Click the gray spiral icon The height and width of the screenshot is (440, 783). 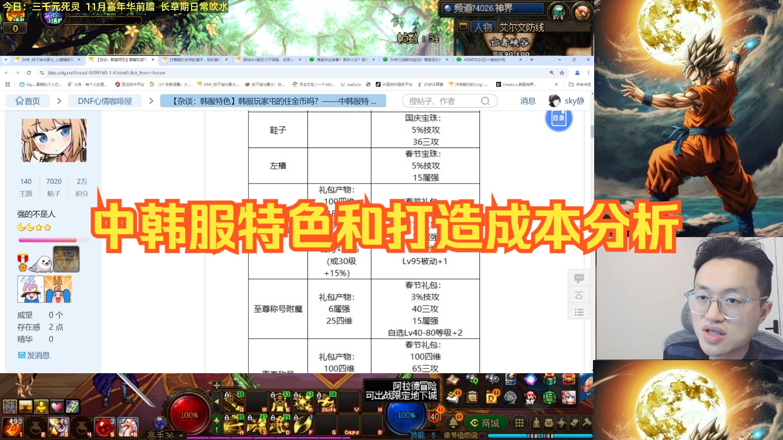pos(511,397)
